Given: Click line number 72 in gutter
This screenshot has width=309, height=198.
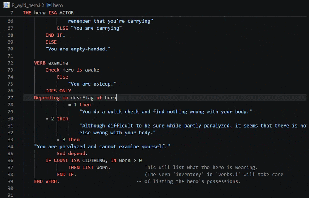Looking at the screenshot, I should click(10, 63).
